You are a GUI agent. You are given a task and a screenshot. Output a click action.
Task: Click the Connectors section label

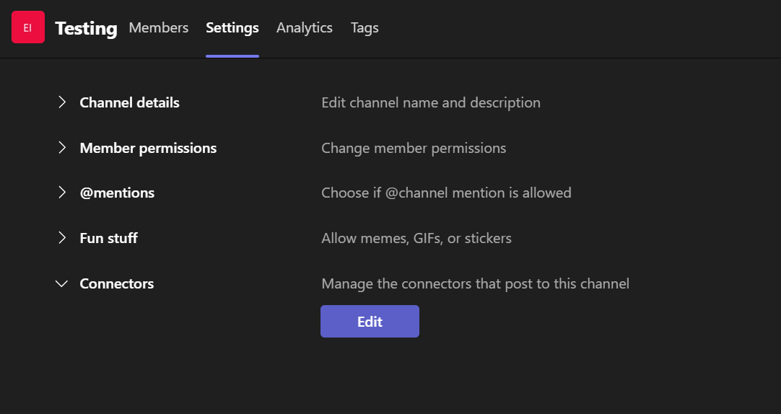pos(116,283)
